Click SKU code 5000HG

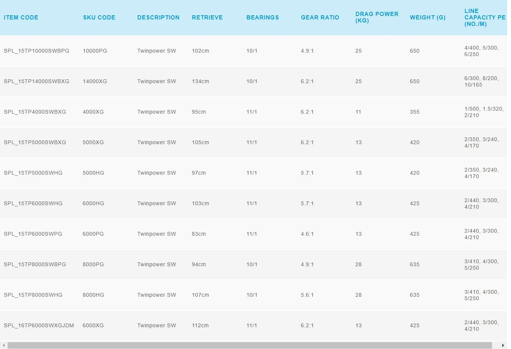click(x=93, y=173)
